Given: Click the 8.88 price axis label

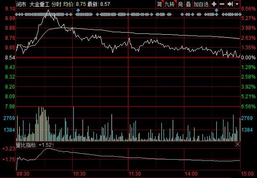Looking at the screenshot, I should click(10, 28).
